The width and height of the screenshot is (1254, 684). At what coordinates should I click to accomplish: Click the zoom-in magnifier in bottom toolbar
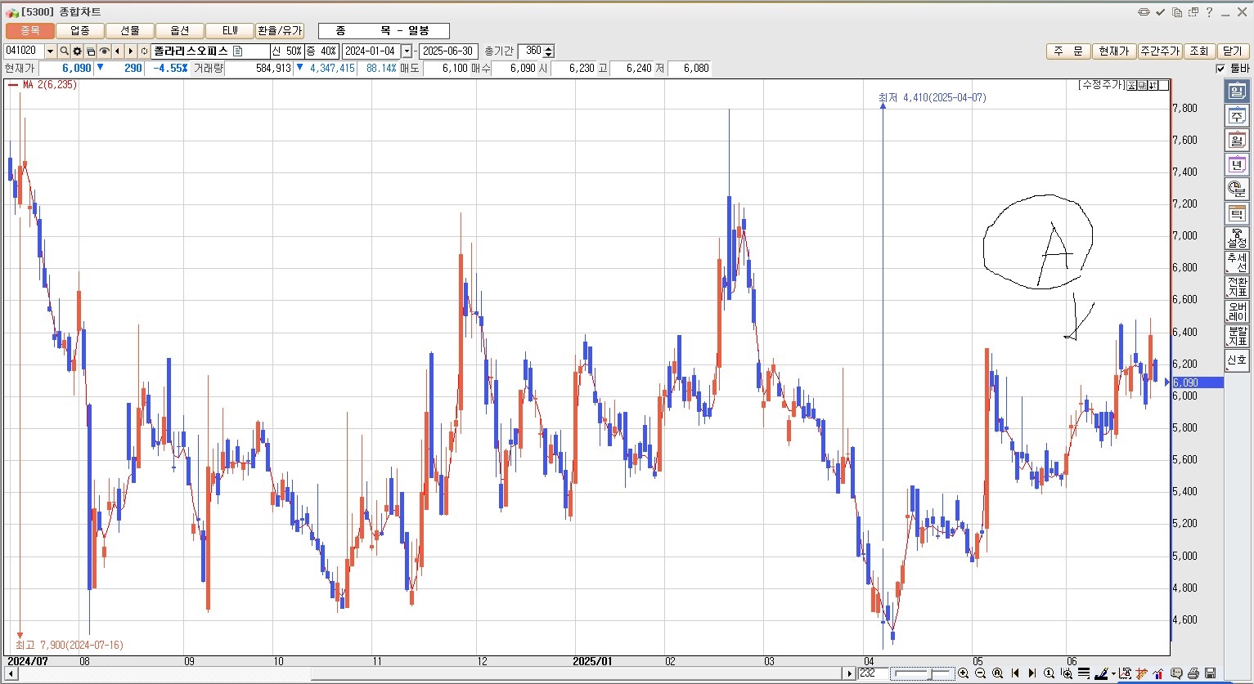click(963, 673)
